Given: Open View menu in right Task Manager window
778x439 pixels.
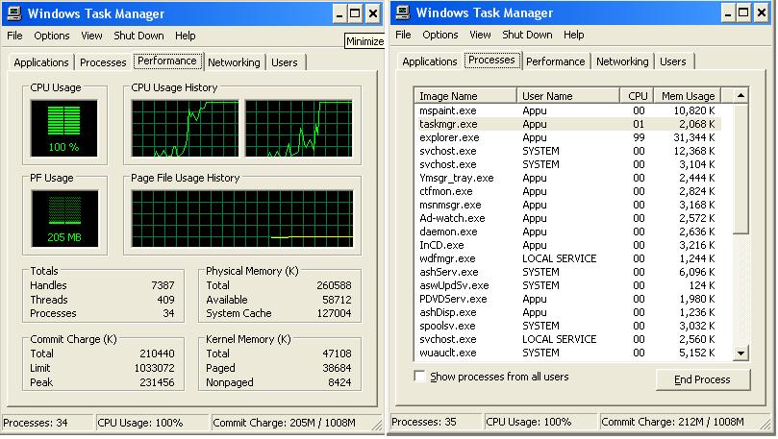Looking at the screenshot, I should pyautogui.click(x=480, y=35).
